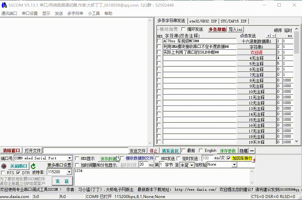This screenshot has height=200, width=302.
Task: Open the 帮助 menu
Action: click(108, 14)
